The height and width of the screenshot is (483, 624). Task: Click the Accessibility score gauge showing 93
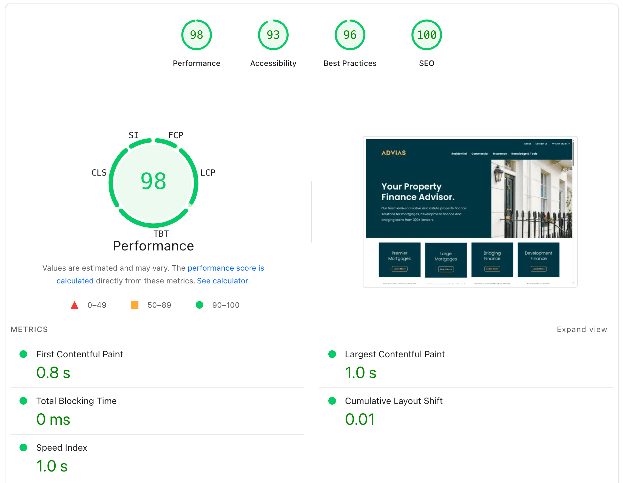point(273,35)
